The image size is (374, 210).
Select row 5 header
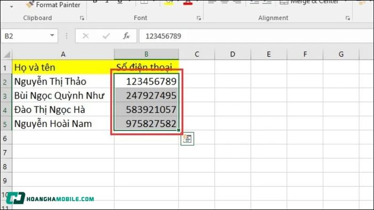(x=6, y=124)
